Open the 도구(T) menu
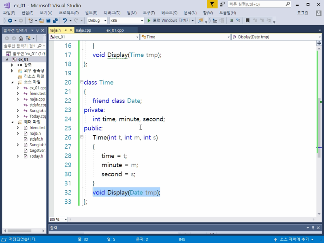The height and width of the screenshot is (243, 324). [149, 13]
